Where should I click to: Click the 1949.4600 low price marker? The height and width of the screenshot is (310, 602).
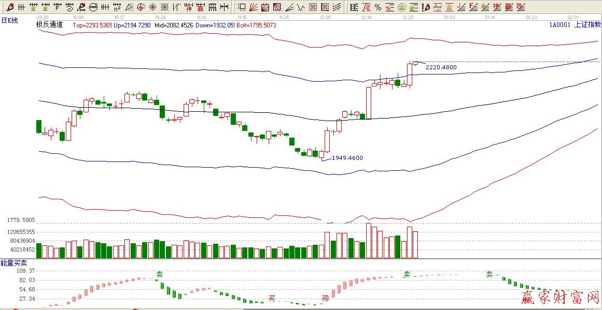coord(347,158)
